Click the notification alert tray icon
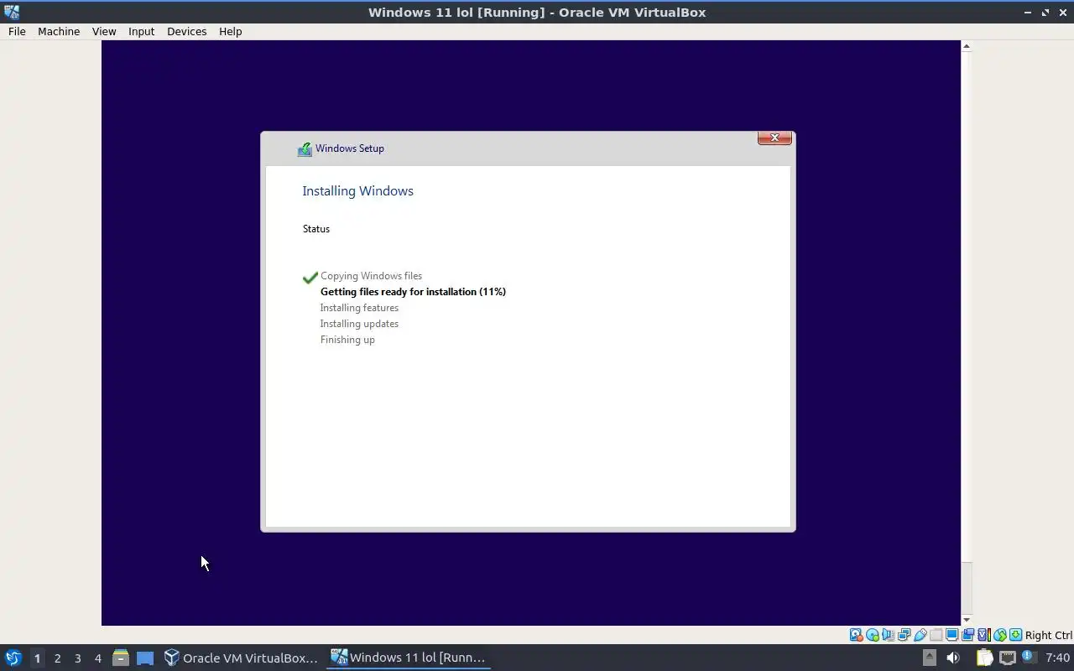This screenshot has height=671, width=1074. tap(1029, 655)
